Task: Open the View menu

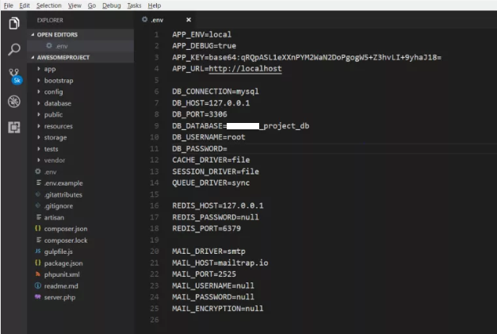Action: coord(75,6)
